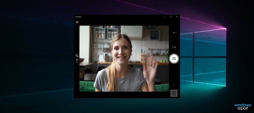
Task: Switch to video recording mode
Action: [x=174, y=47]
